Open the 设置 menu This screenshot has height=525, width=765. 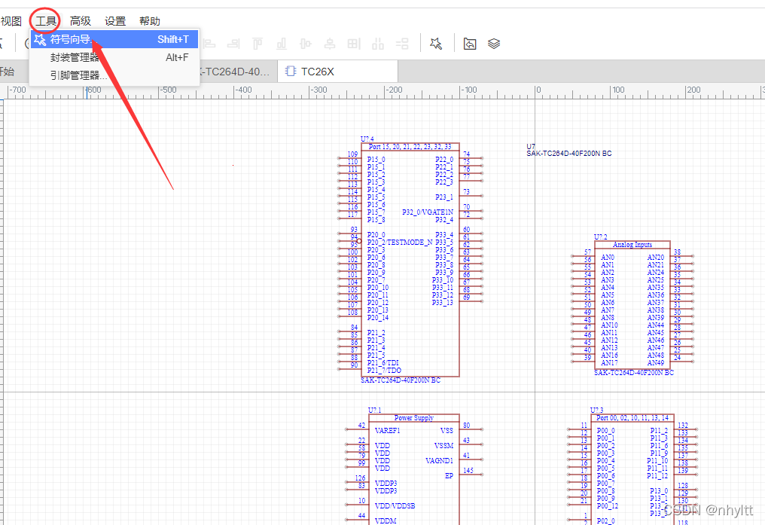(x=115, y=21)
